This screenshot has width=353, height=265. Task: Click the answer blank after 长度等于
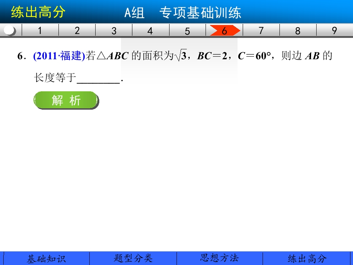click(99, 79)
